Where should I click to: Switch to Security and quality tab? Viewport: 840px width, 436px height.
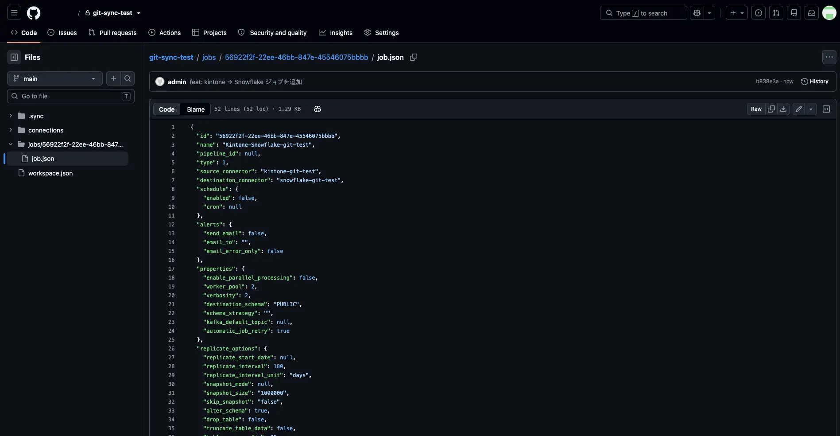tap(272, 33)
